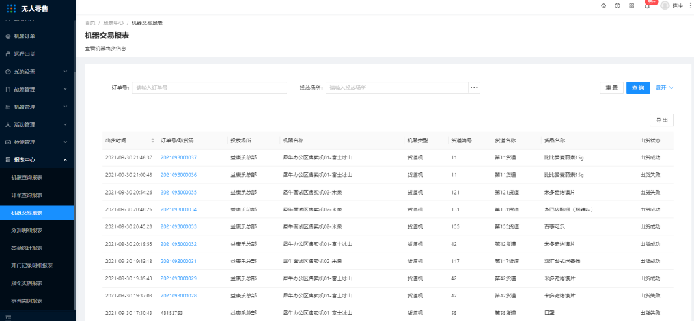Click the 系统设置 sidebar icon

click(x=8, y=72)
